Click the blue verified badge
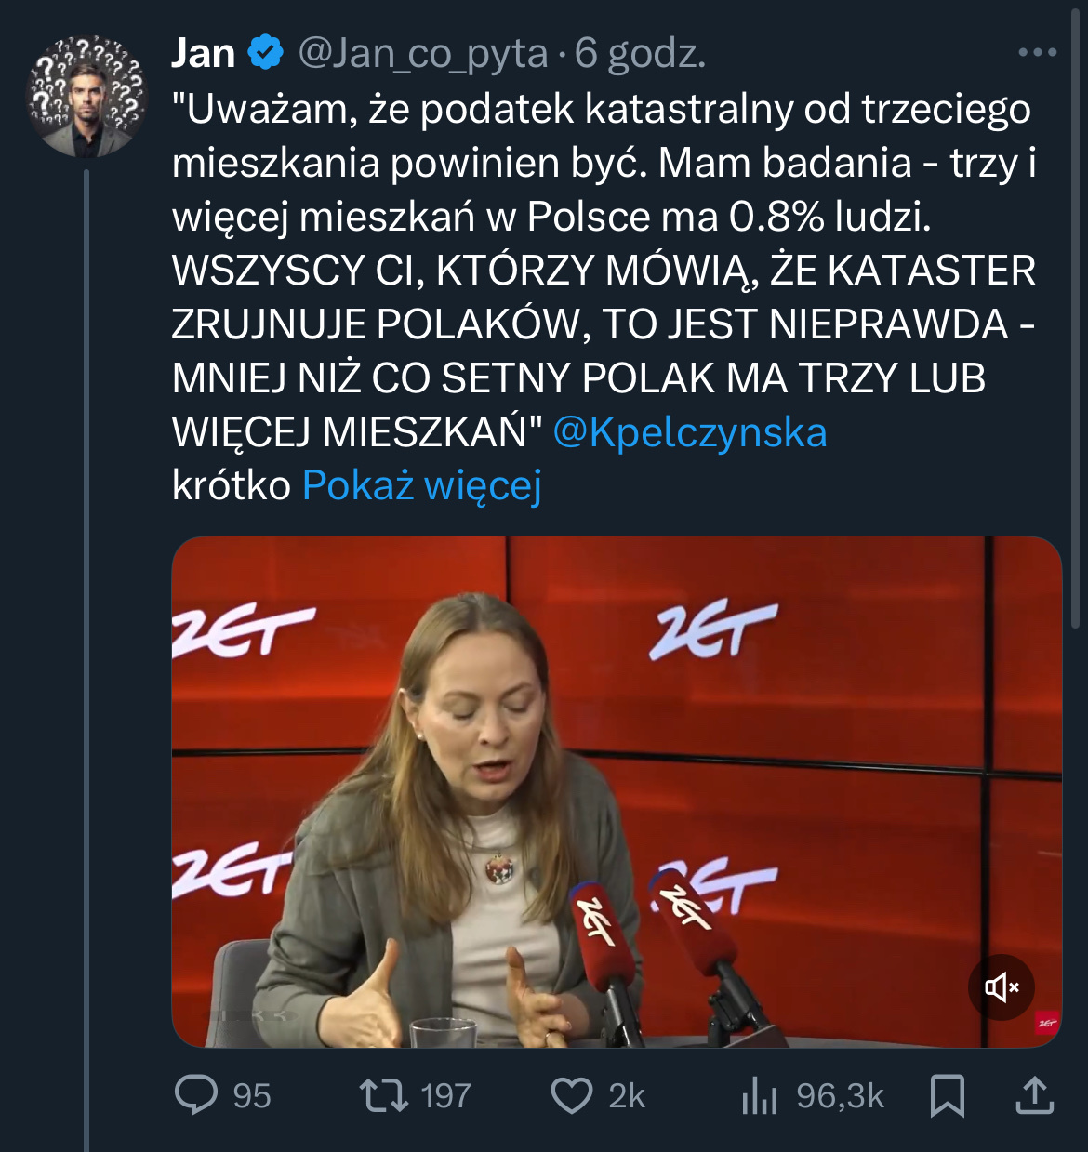 pos(266,52)
